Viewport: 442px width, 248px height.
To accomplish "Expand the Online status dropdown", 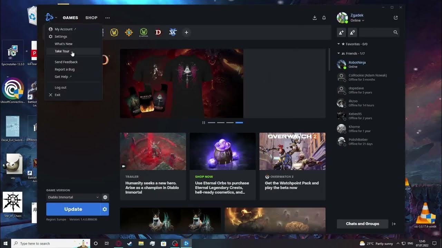I will 357,21.
